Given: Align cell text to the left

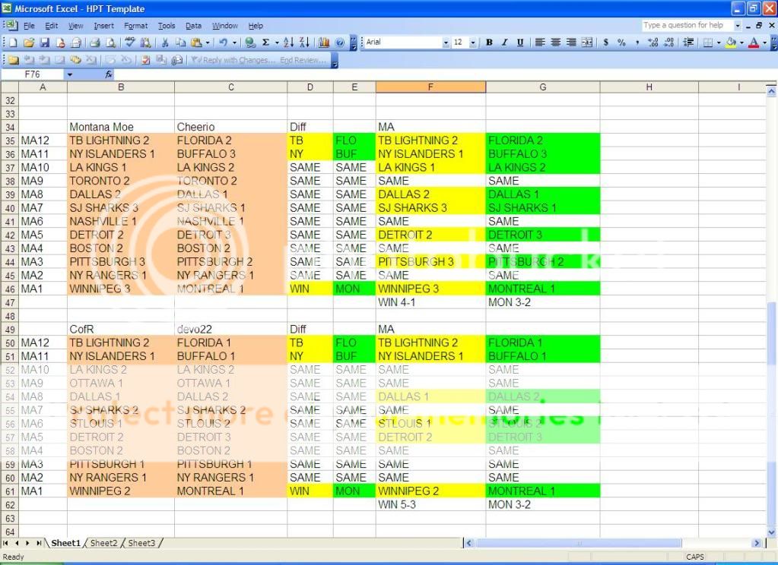Looking at the screenshot, I should tap(540, 43).
